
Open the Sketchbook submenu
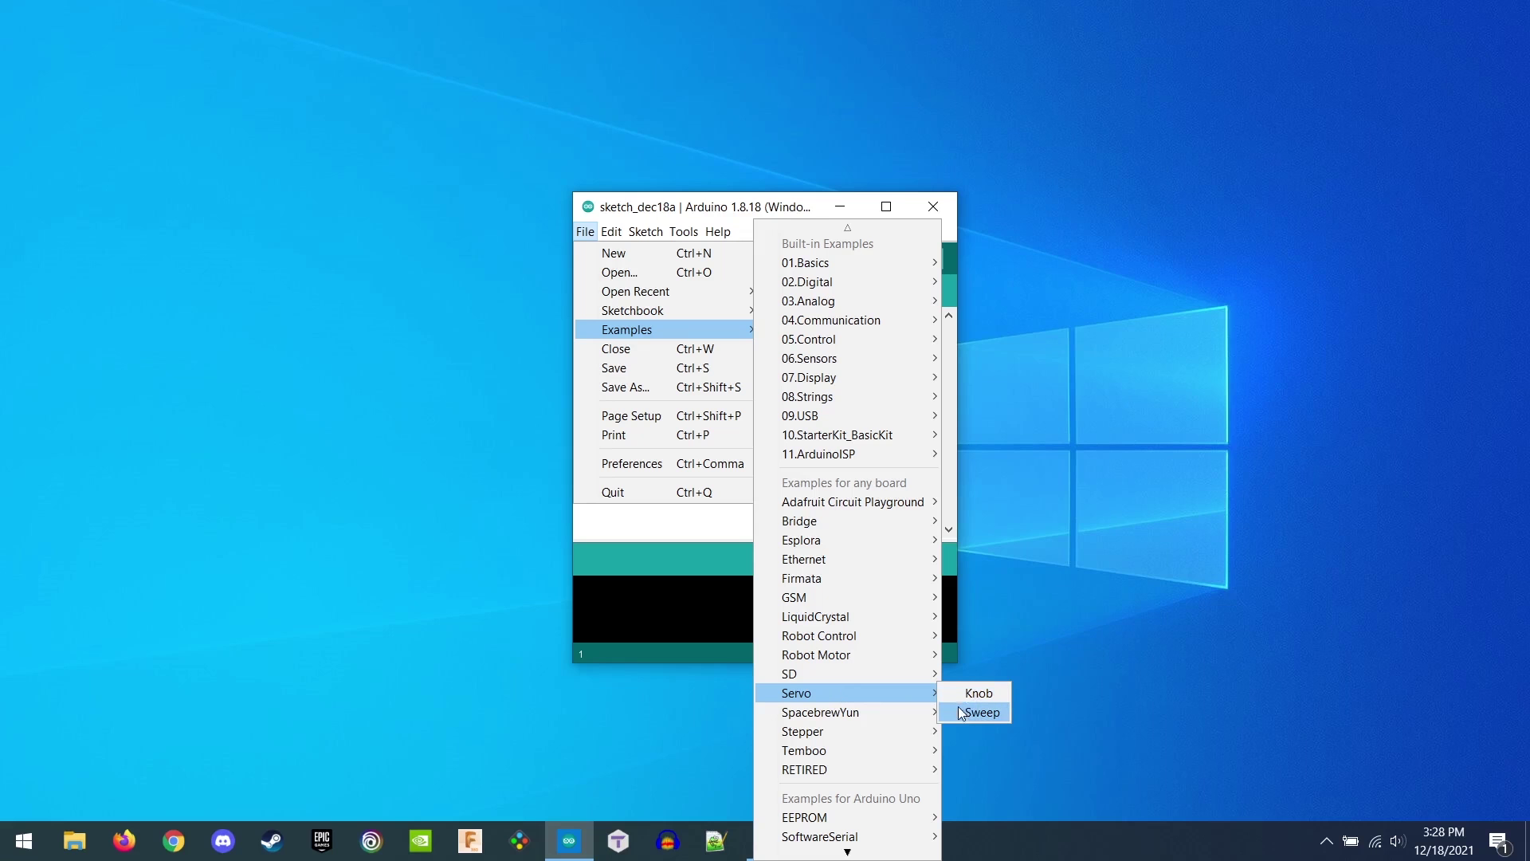[x=633, y=311]
